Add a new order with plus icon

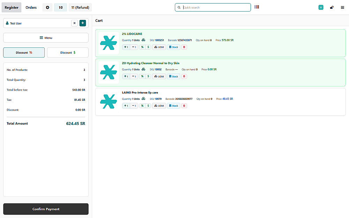pyautogui.click(x=47, y=7)
